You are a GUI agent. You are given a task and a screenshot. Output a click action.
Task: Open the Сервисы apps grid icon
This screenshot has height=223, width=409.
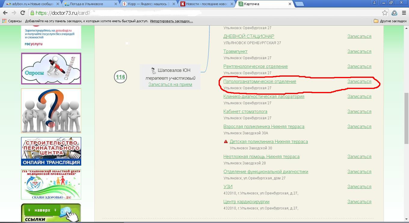coord(4,21)
